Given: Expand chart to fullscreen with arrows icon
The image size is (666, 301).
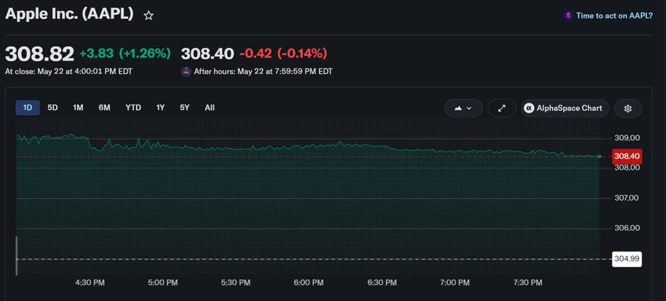Looking at the screenshot, I should 501,108.
